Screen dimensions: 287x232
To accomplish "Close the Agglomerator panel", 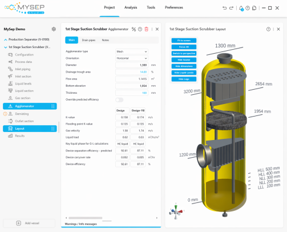I will 157,29.
